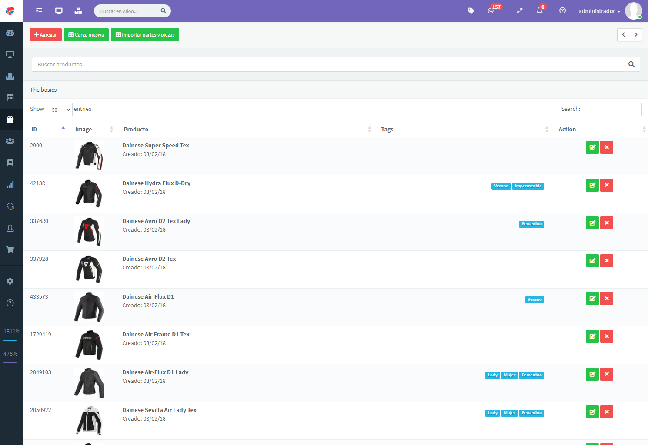Open the users group sidebar icon

(x=10, y=141)
